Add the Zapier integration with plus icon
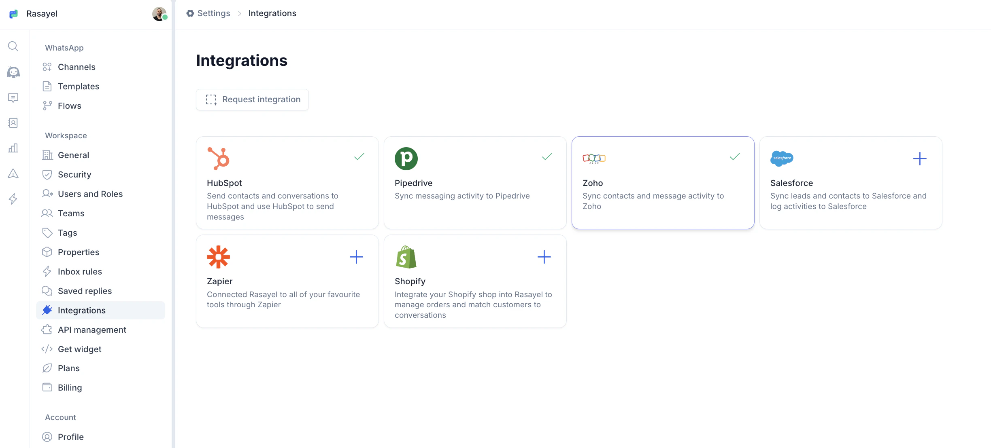This screenshot has width=991, height=448. (x=356, y=257)
